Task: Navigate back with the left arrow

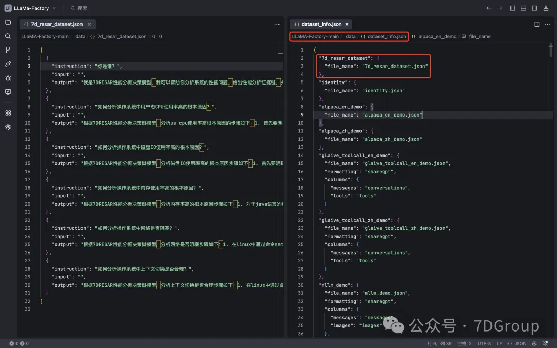Action: click(x=489, y=8)
